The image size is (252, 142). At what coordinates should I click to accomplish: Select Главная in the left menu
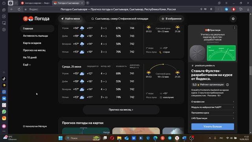[x=37, y=28]
